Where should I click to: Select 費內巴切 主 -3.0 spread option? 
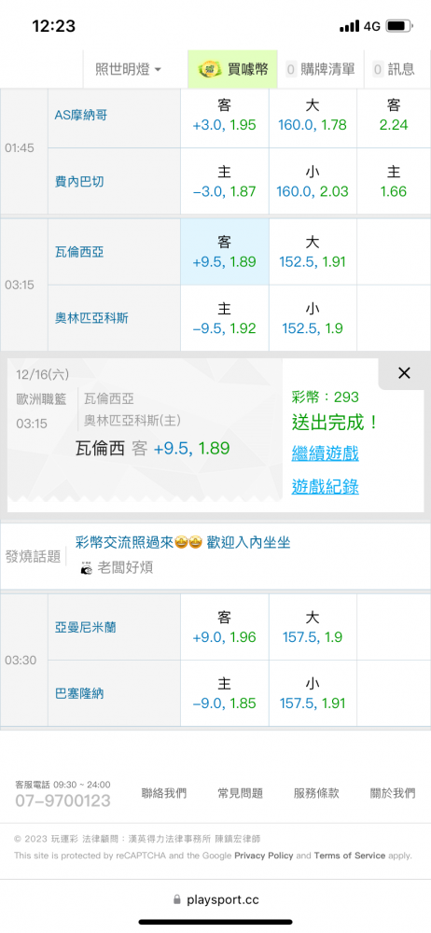pos(225,182)
